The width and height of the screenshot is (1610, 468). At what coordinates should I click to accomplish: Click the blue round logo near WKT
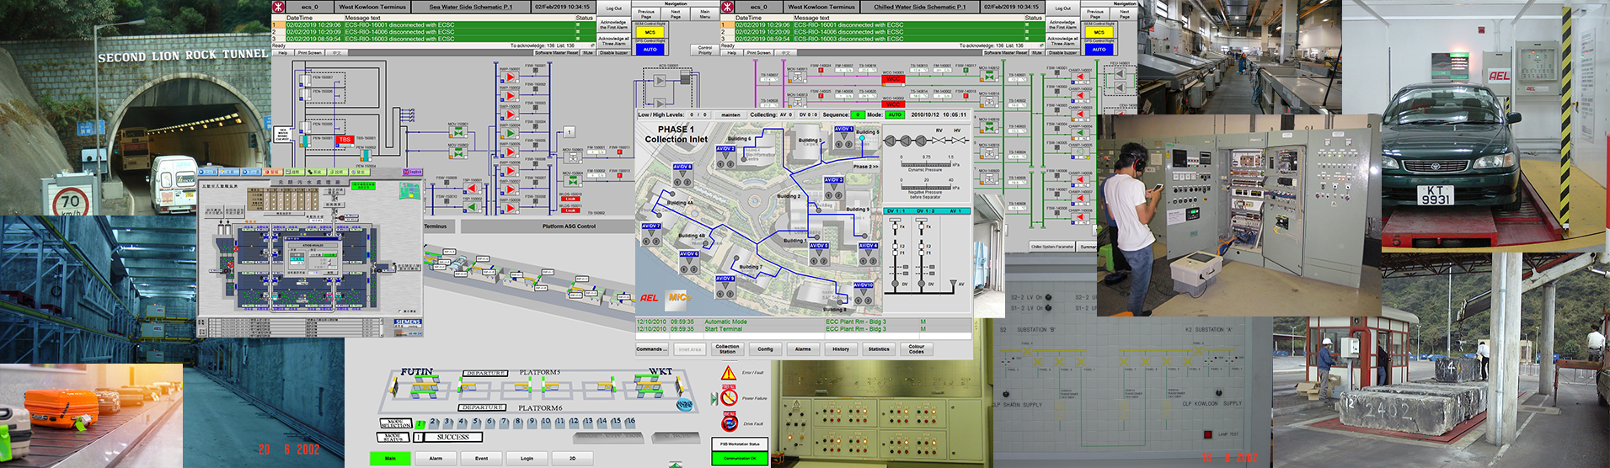(684, 405)
